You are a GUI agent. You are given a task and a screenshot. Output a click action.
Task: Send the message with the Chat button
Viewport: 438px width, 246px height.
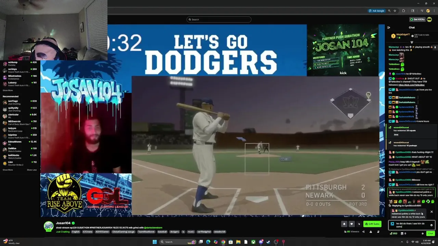[430, 234]
